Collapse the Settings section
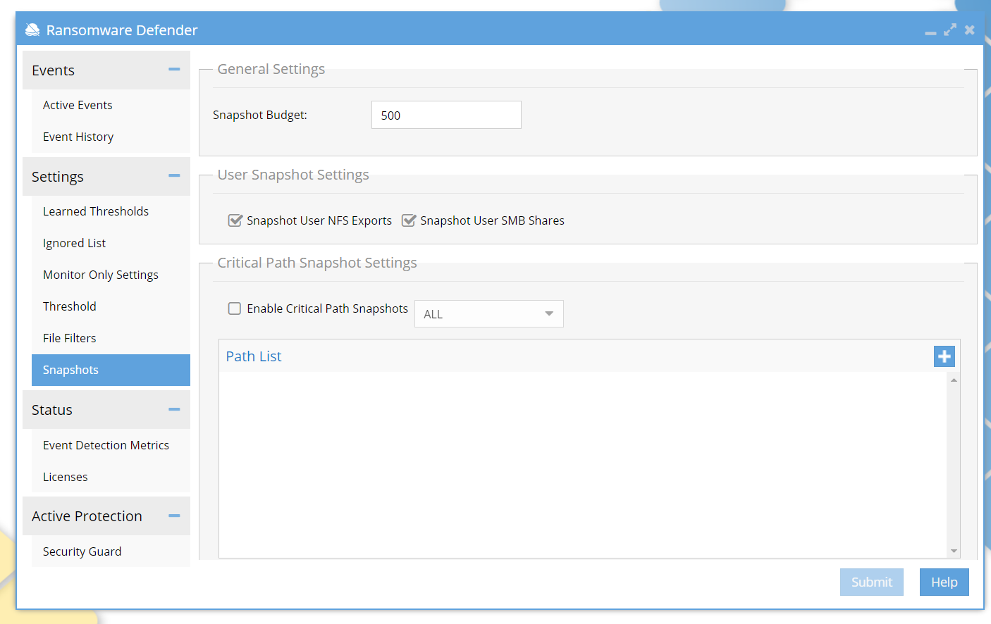The width and height of the screenshot is (991, 624). (174, 175)
